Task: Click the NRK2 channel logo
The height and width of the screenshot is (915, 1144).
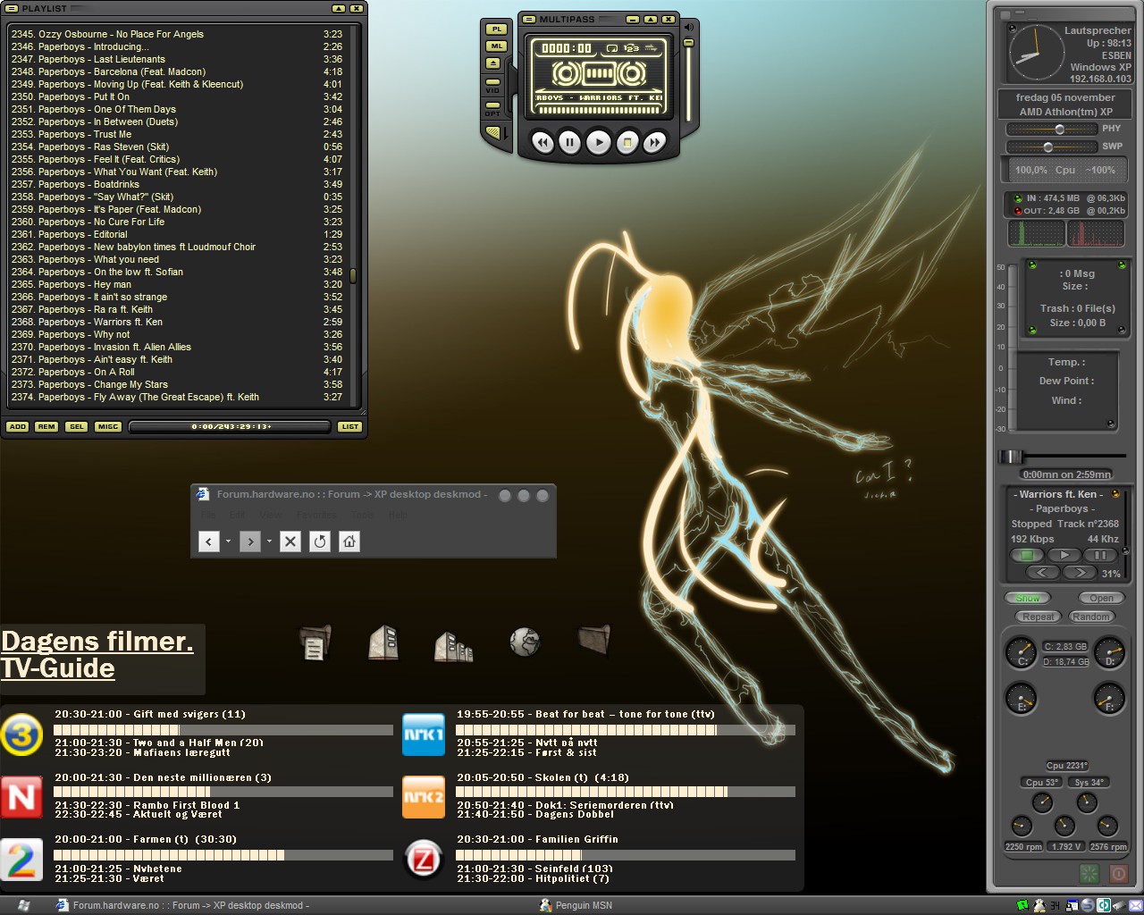Action: pos(424,797)
